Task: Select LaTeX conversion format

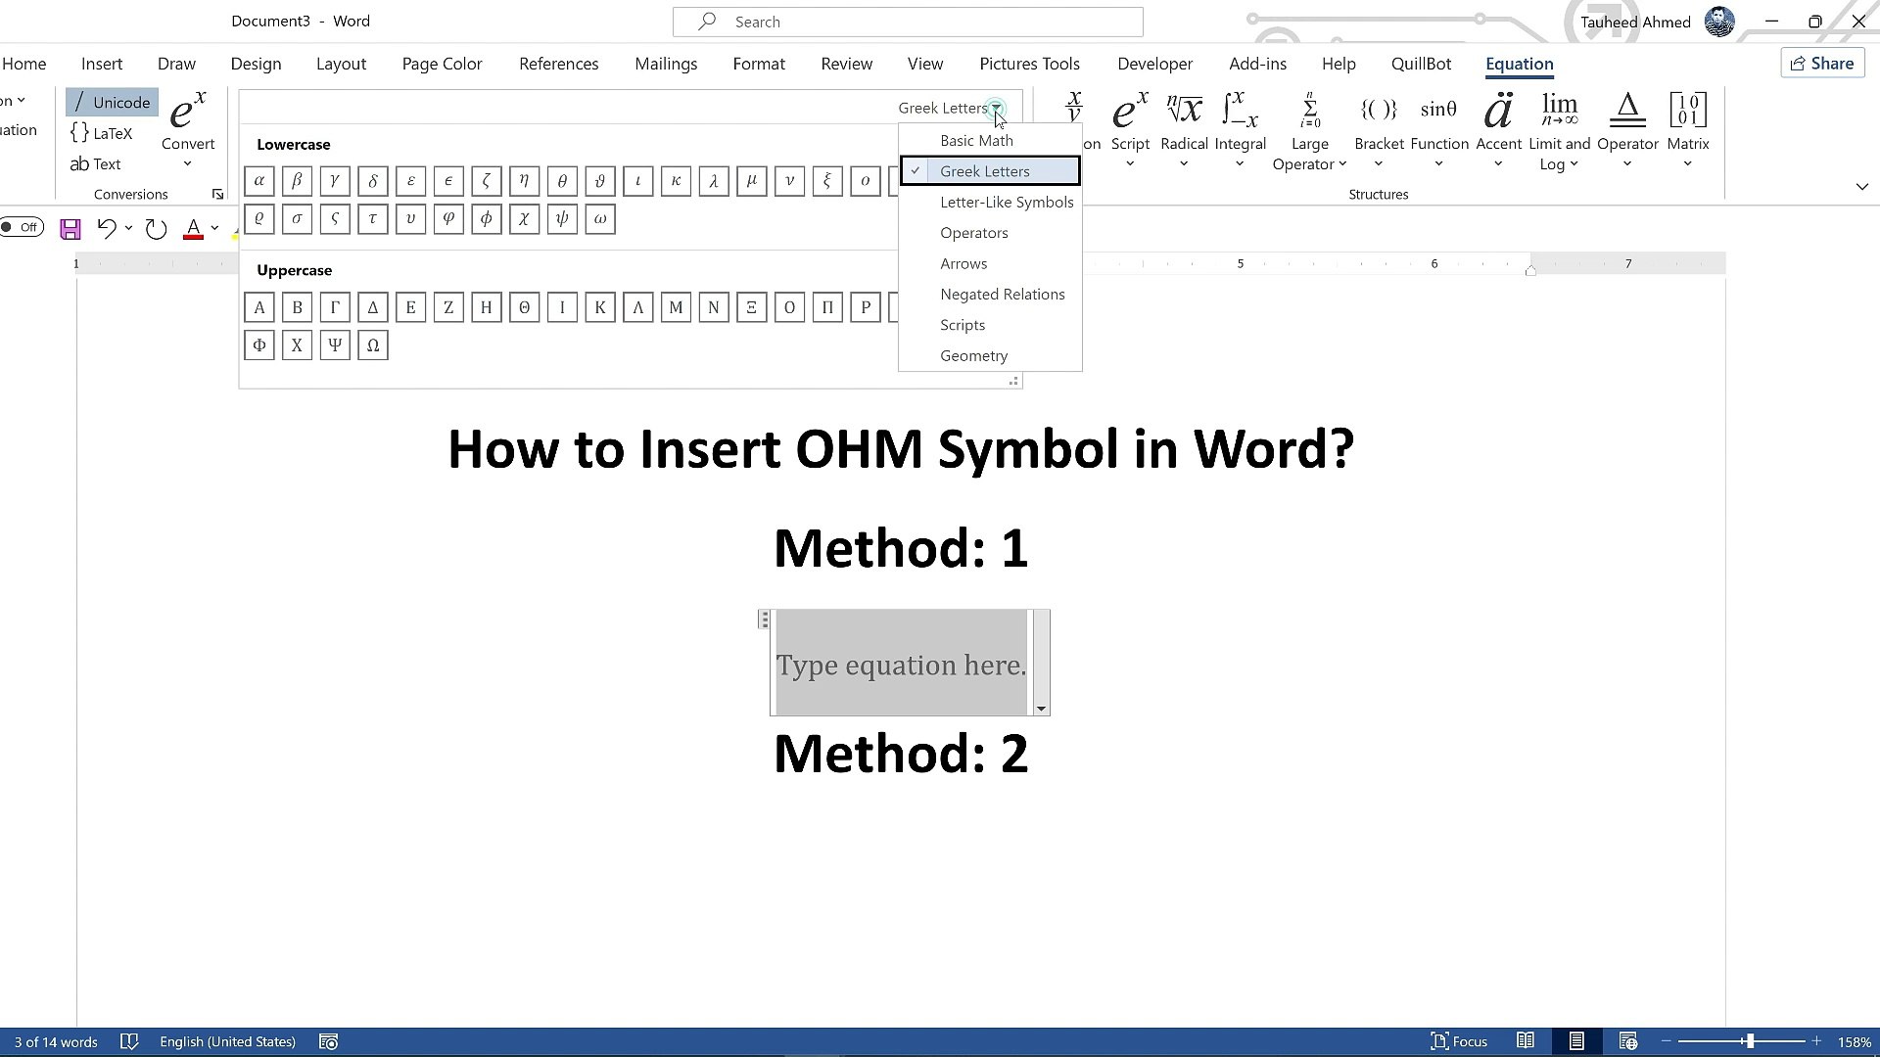Action: point(102,133)
